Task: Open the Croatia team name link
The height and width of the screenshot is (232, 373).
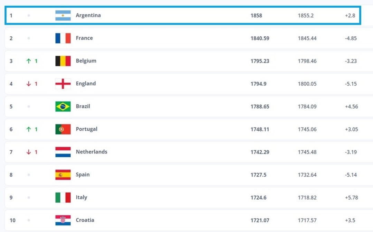Action: (85, 220)
